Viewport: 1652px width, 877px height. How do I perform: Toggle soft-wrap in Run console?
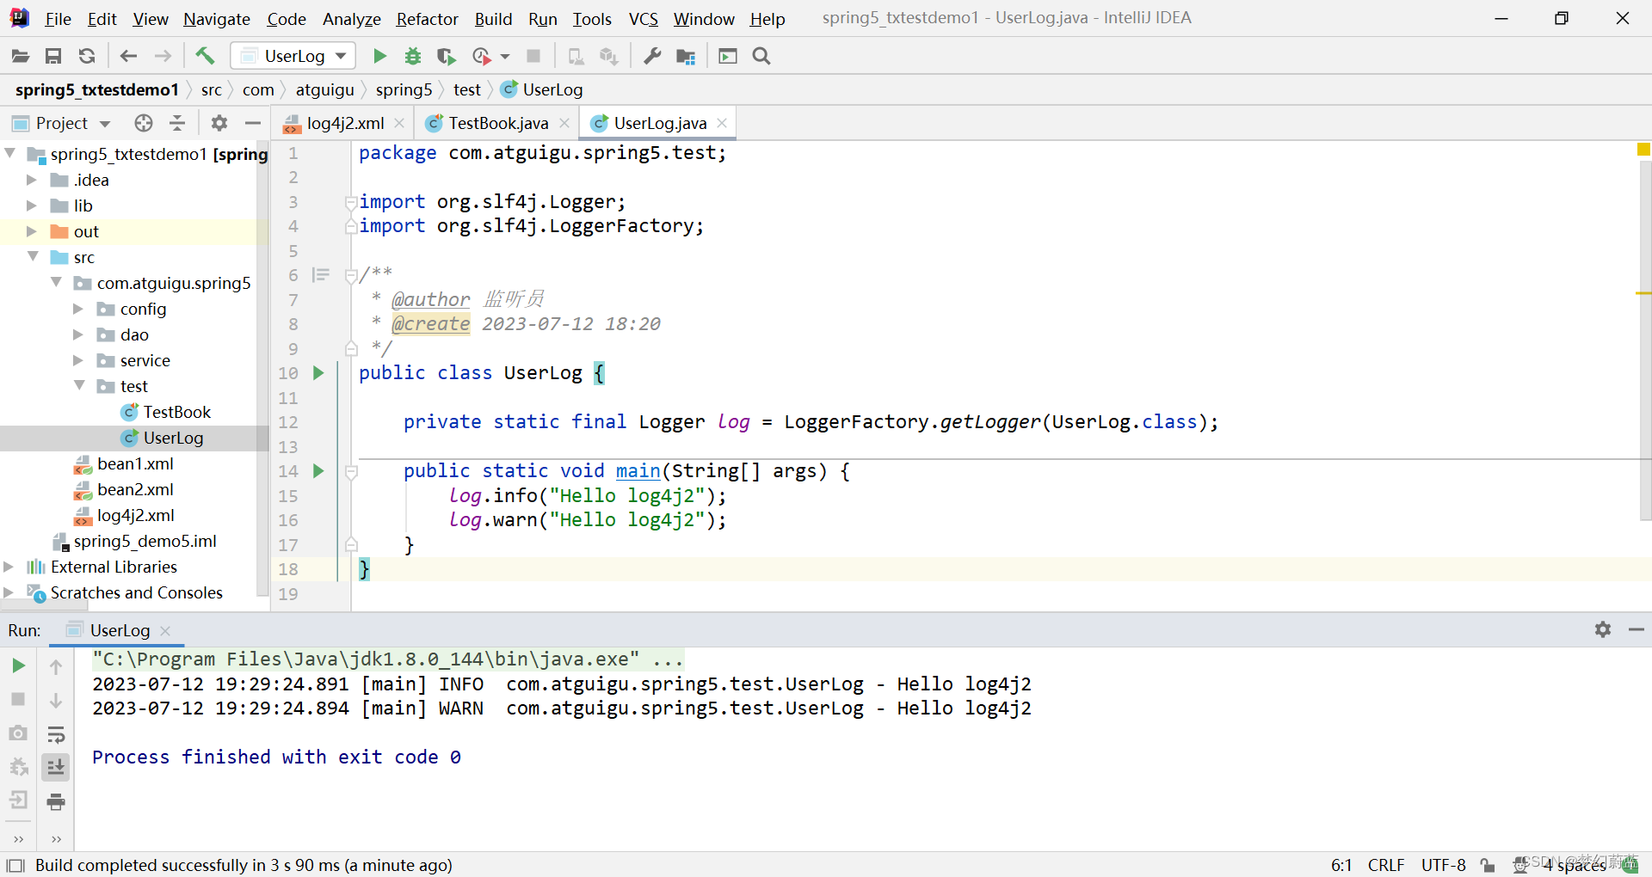coord(56,734)
